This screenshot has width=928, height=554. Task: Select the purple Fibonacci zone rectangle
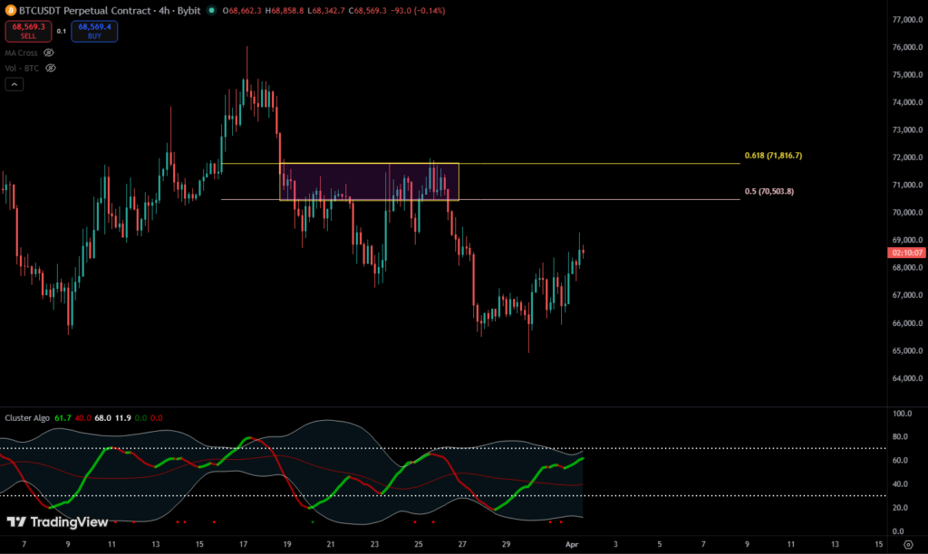click(x=369, y=181)
